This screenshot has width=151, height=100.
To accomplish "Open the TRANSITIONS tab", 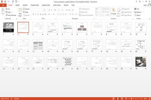I will (35, 5).
